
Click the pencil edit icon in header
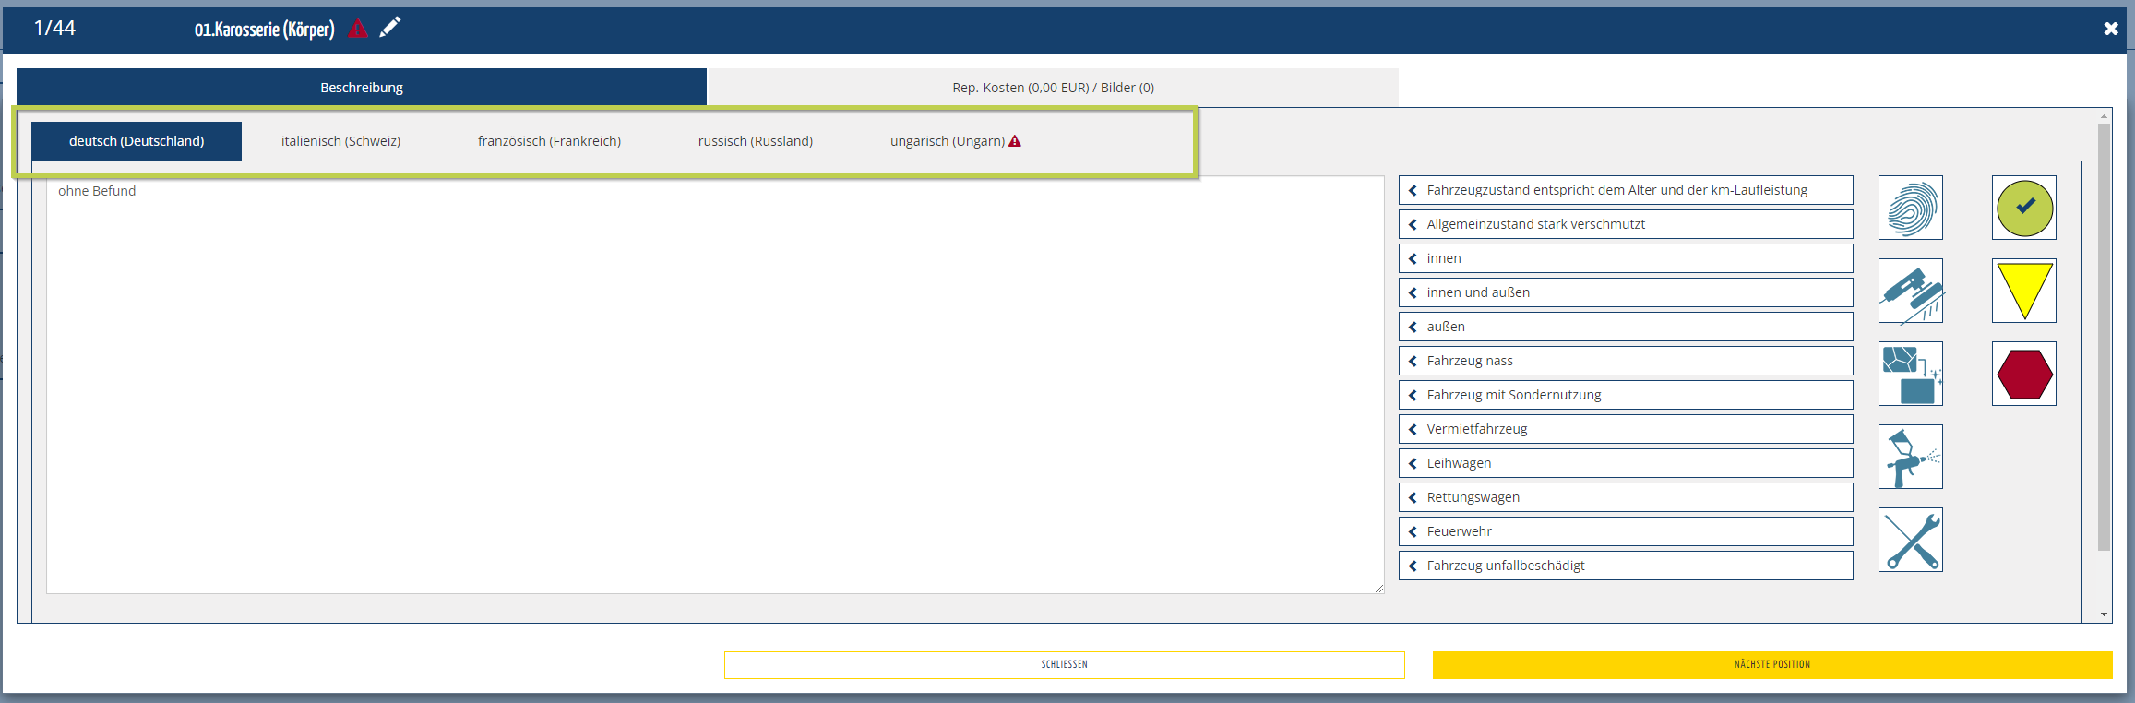[x=390, y=28]
